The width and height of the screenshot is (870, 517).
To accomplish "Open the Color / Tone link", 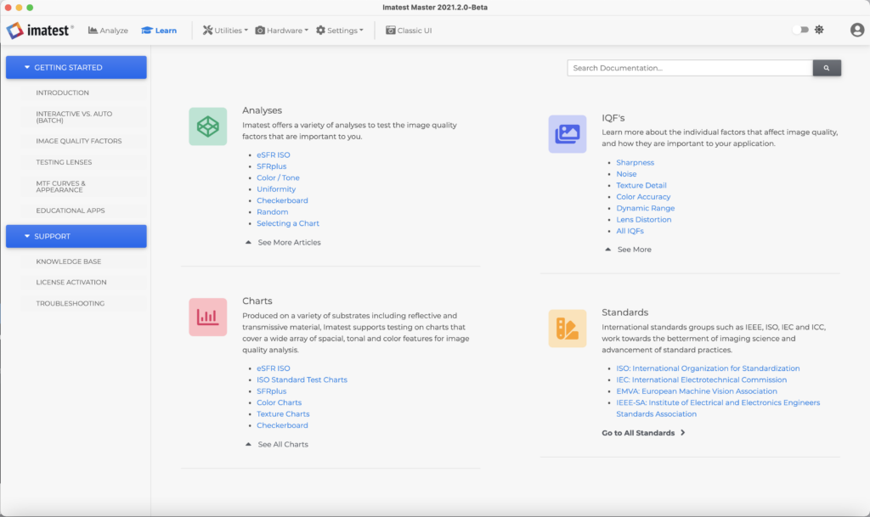I will pyautogui.click(x=278, y=177).
